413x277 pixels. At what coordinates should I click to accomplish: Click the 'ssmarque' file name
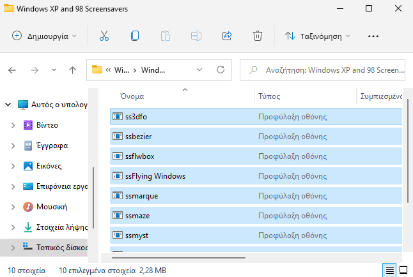[x=141, y=196]
